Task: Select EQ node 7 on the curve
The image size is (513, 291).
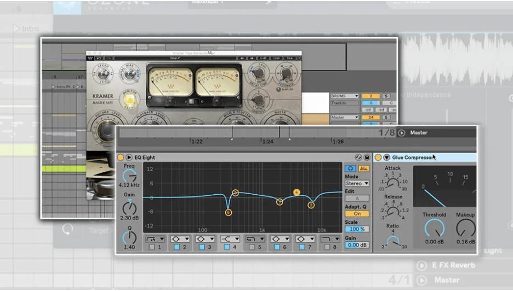Action: pos(280,202)
